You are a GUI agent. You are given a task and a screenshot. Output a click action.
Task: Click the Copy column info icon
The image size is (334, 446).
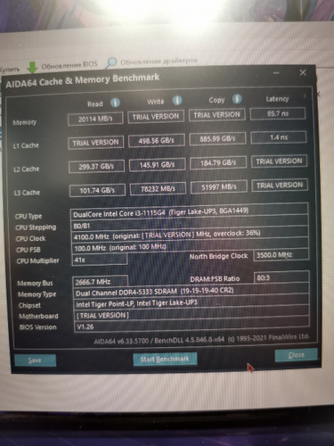click(x=237, y=99)
